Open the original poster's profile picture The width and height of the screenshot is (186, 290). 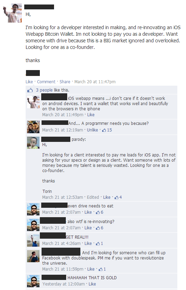(12, 13)
